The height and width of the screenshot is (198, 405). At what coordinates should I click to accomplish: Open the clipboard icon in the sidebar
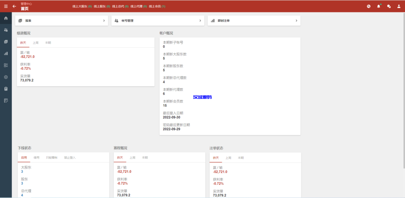click(x=6, y=89)
